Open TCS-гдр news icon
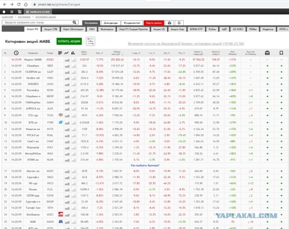The width and height of the screenshot is (289, 229). tap(61, 115)
